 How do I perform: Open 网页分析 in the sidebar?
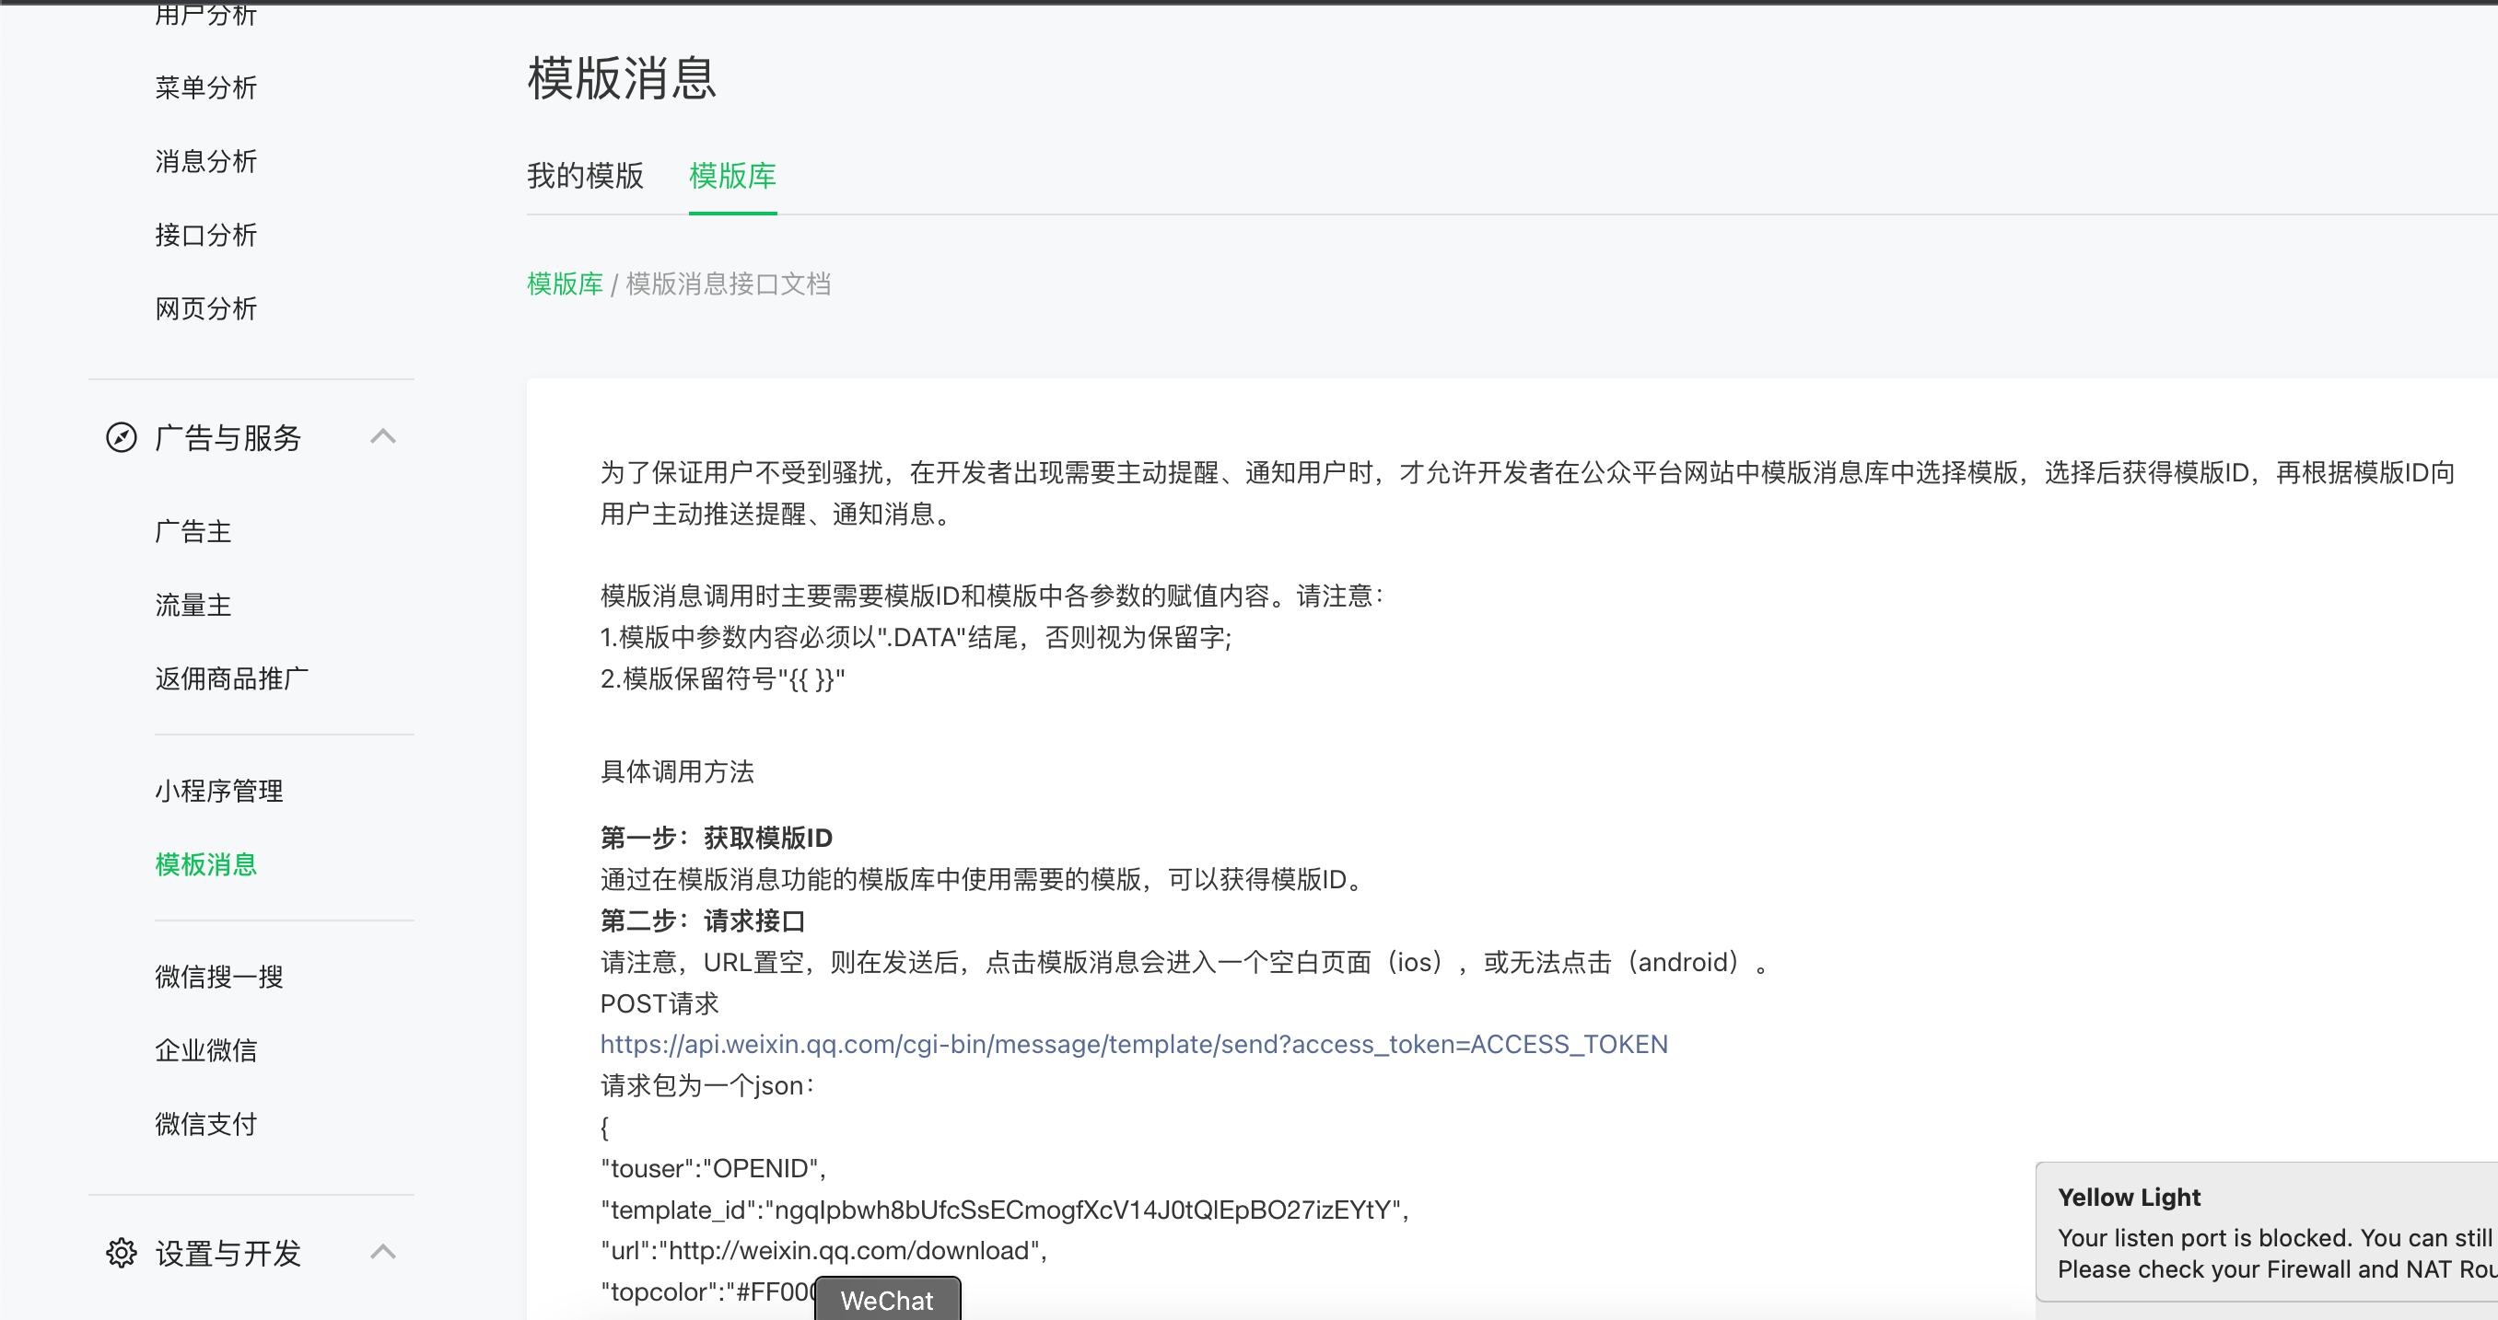click(x=205, y=309)
